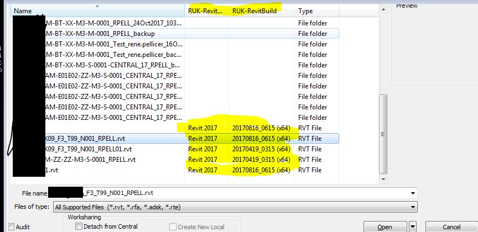Select the M-0001_RPELL_backup folder row

(x=175, y=34)
